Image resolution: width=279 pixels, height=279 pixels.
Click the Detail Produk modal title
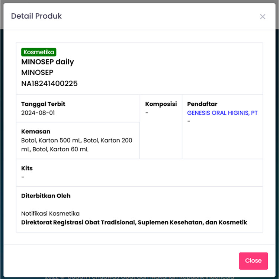[36, 16]
